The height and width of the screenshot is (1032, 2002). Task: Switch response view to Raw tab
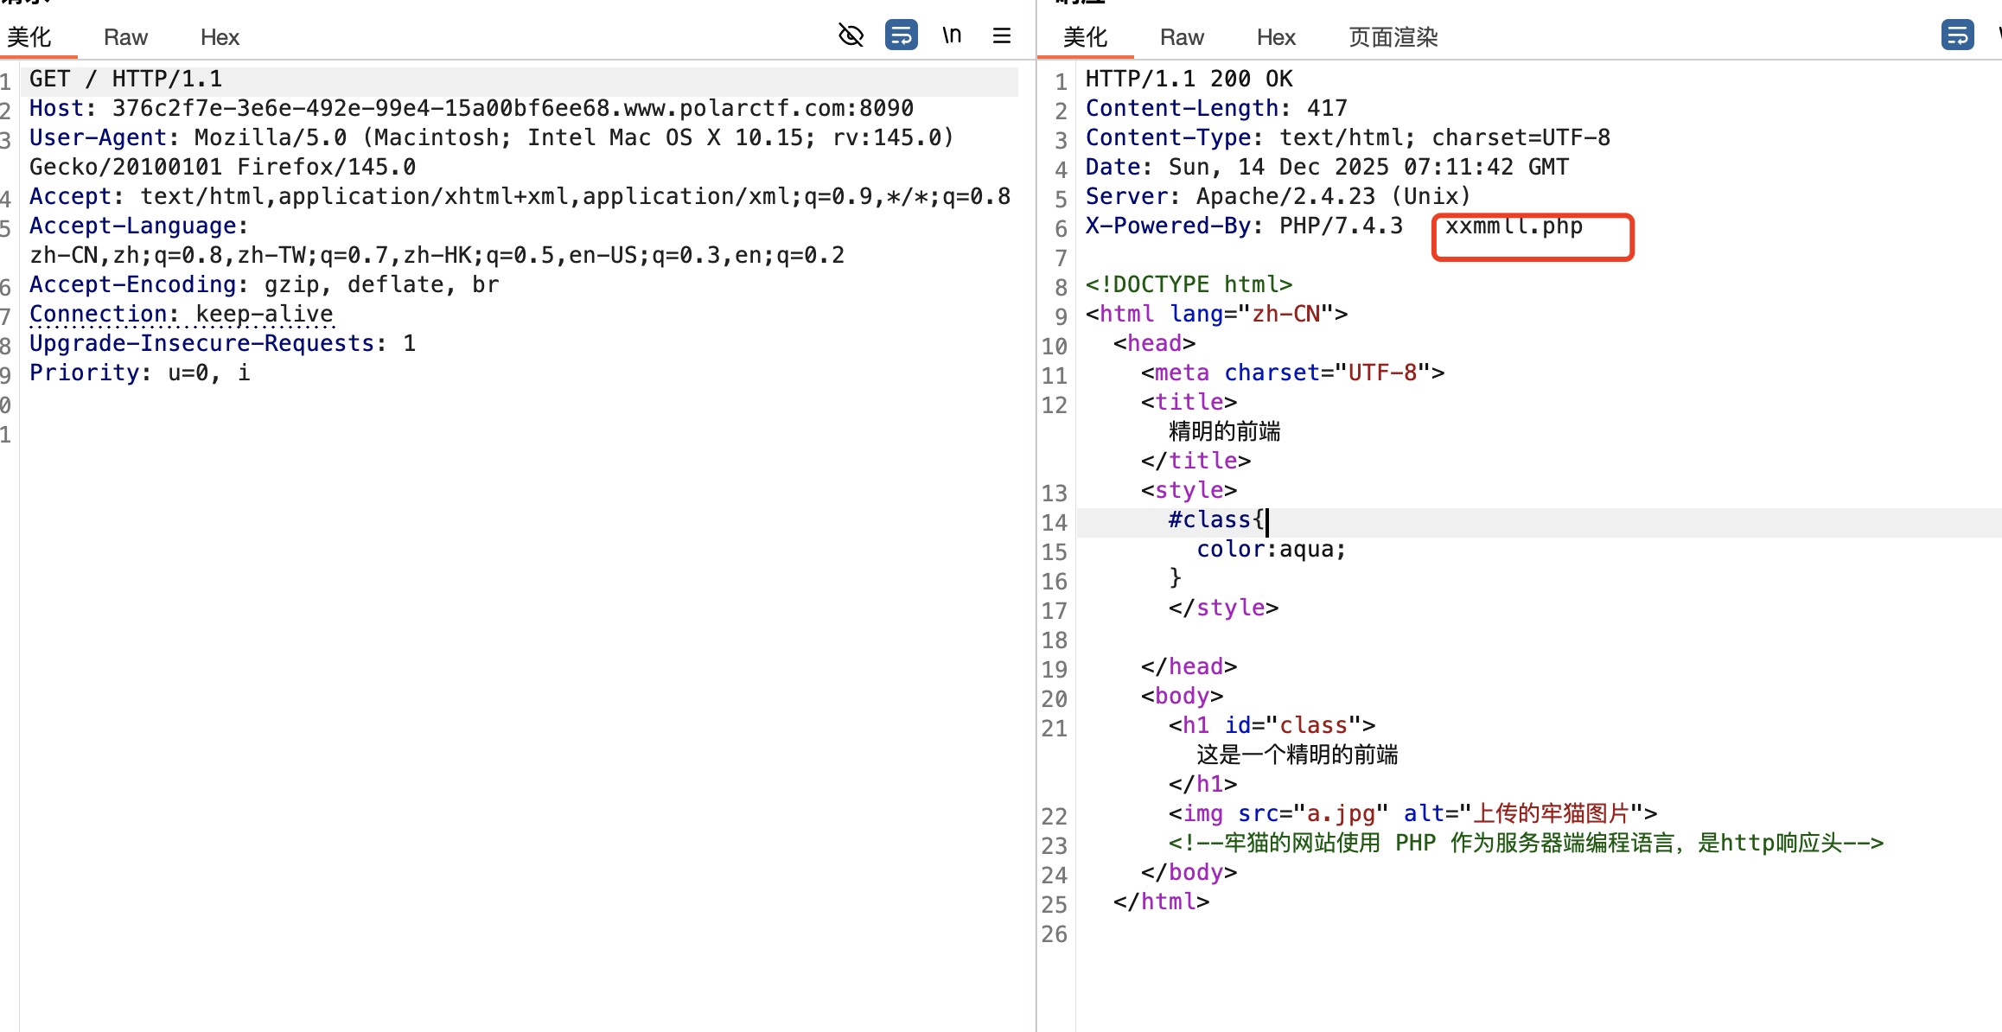(x=1182, y=37)
